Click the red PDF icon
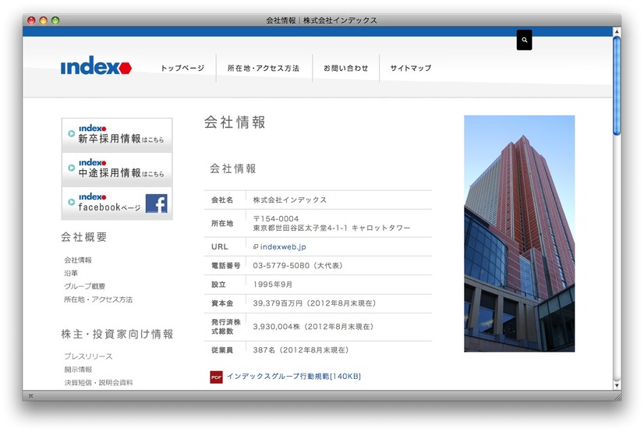Image resolution: width=644 pixels, height=432 pixels. tap(216, 377)
